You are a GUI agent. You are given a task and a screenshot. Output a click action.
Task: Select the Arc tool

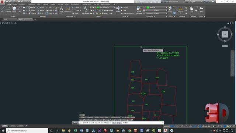pyautogui.click(x=20, y=10)
